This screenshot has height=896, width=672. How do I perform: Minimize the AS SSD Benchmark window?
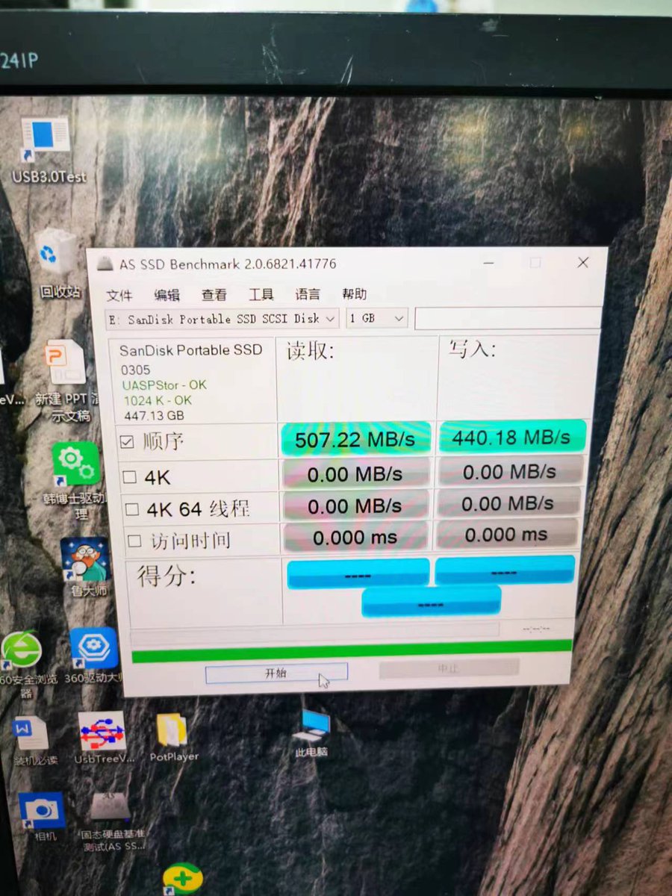488,263
